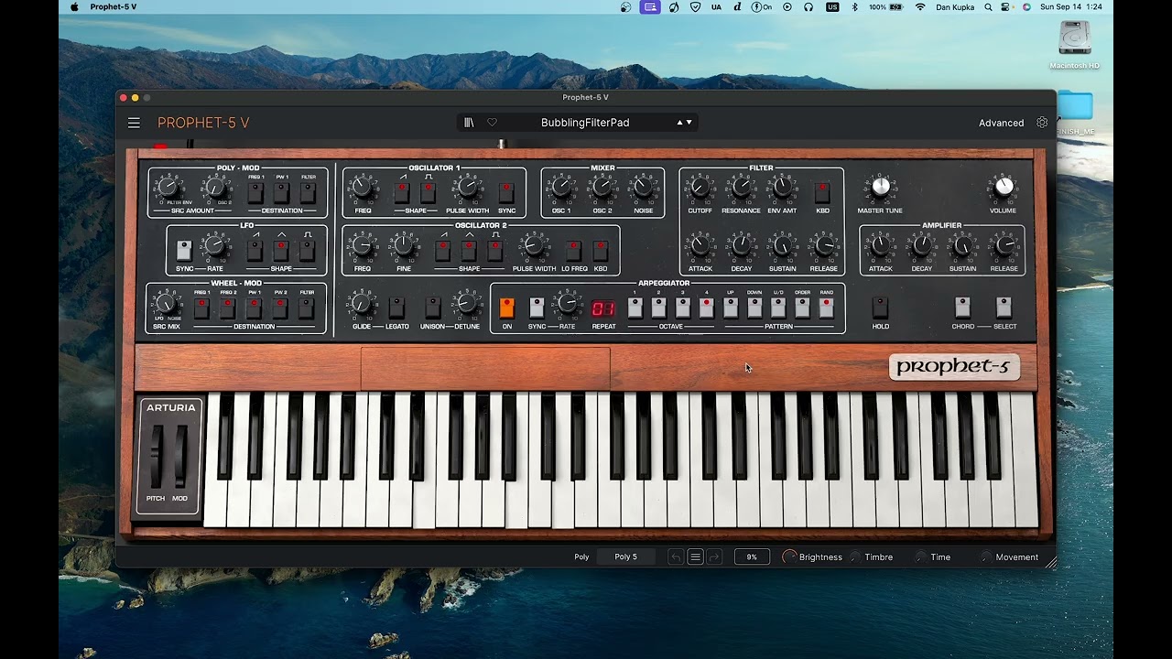Click the Oscillator 2 Fine knob
1172x659 pixels.
[403, 245]
